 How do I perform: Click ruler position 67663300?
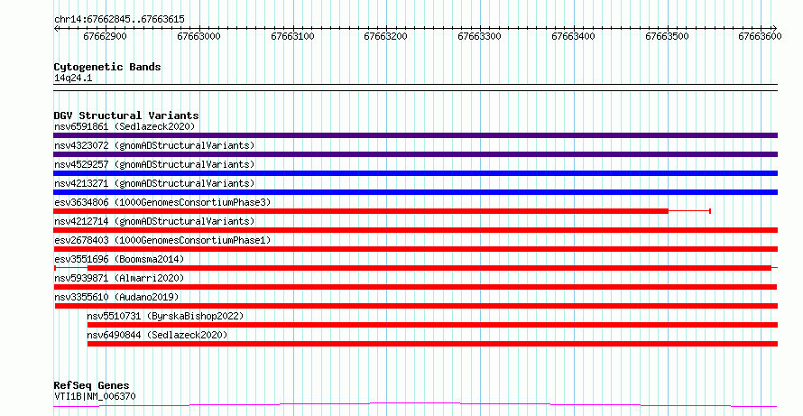point(479,36)
